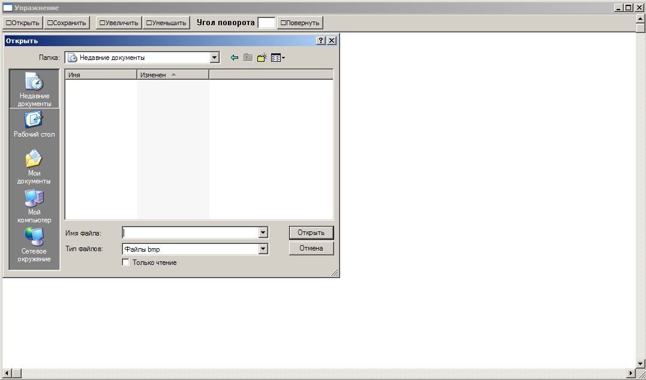Sort file list by Имя column header
646x380 pixels.
101,75
